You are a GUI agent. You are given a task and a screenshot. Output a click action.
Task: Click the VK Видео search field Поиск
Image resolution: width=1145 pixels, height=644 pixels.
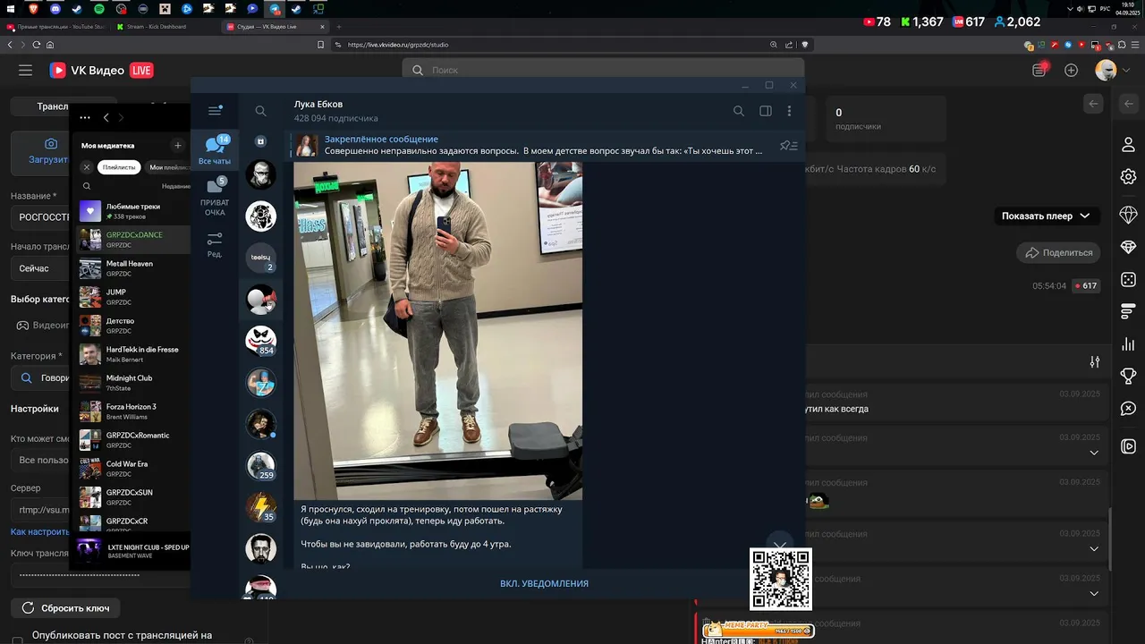[x=603, y=70]
